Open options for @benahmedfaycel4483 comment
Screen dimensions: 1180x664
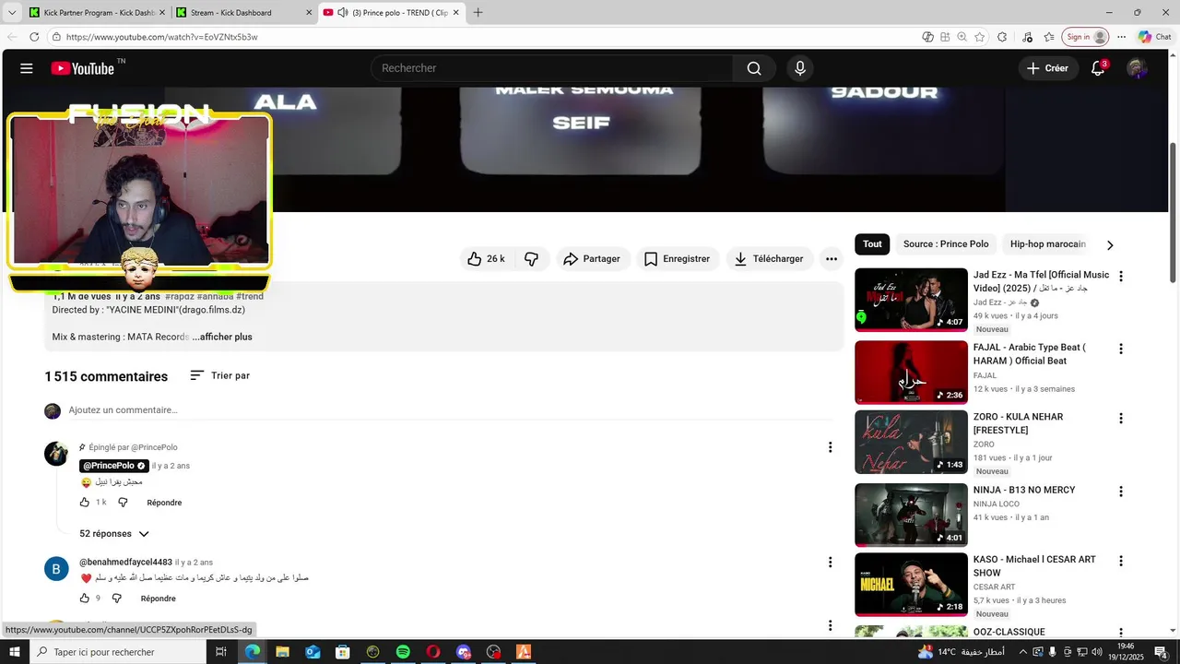tap(830, 563)
